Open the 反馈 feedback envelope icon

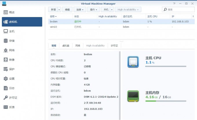(x=6, y=107)
